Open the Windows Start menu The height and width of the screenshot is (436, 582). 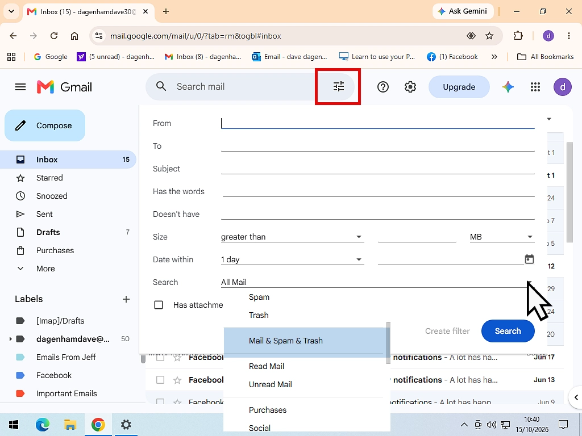14,425
